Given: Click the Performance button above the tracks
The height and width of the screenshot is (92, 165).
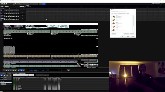Looking at the screenshot, I should click(22, 6).
